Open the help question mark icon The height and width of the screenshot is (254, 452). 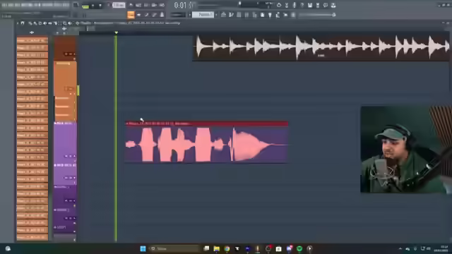pos(302,5)
